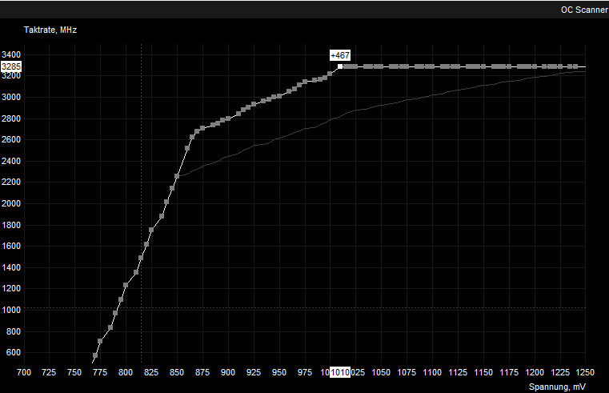Select the curve point at 900 mV
This screenshot has width=609, height=393.
(x=228, y=118)
